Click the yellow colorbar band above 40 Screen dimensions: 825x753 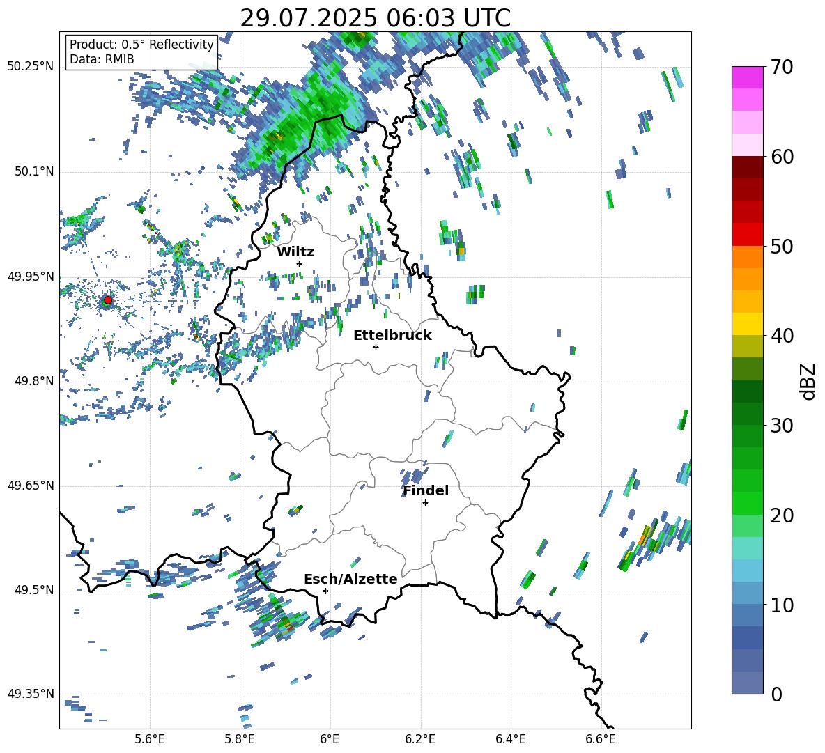[748, 324]
